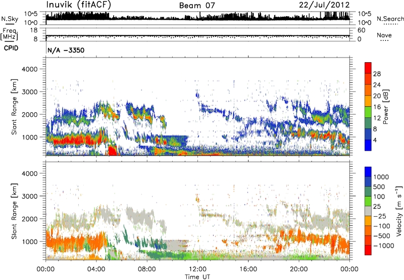Select the "24" tick on Power colorbar
The height and width of the screenshot is (280, 404).
[x=377, y=85]
